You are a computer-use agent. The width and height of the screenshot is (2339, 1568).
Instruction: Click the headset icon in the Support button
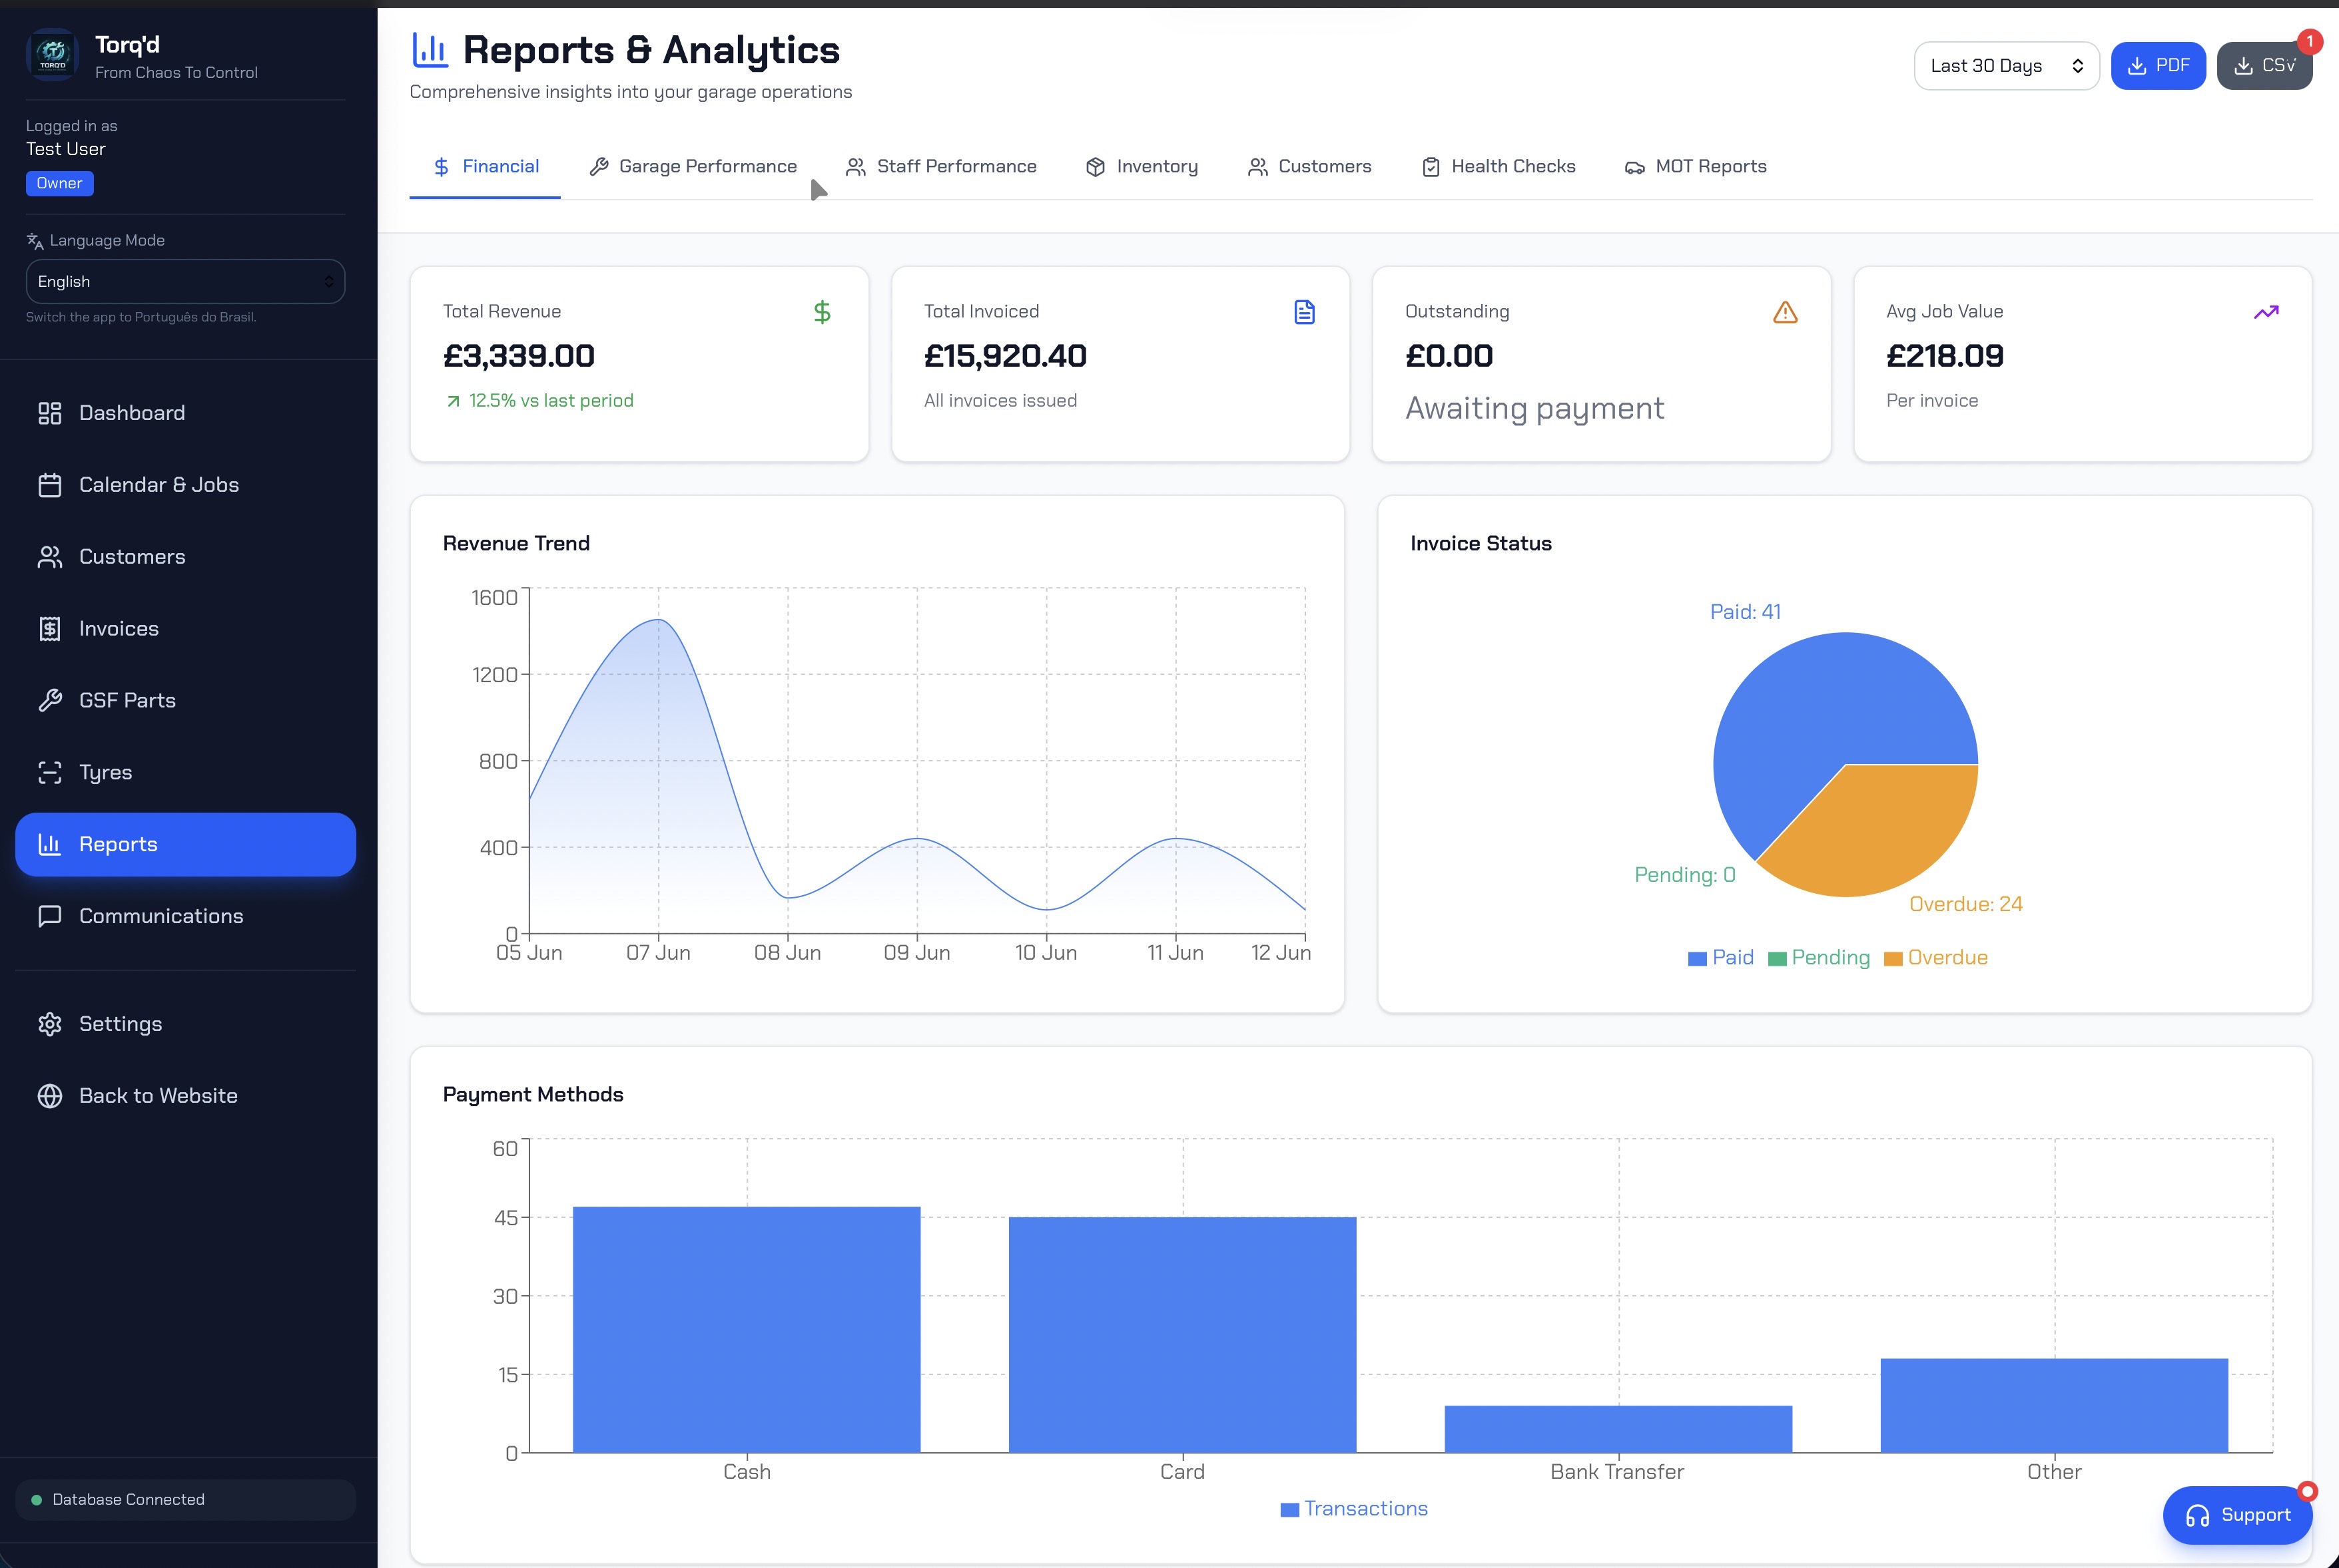2197,1516
